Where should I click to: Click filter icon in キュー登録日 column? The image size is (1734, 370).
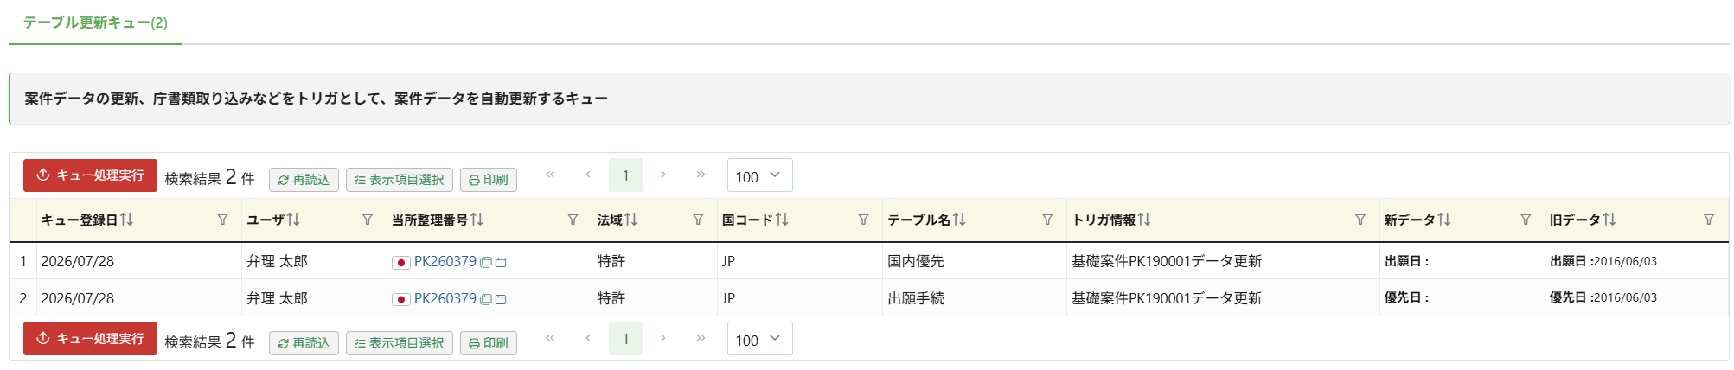click(x=222, y=220)
